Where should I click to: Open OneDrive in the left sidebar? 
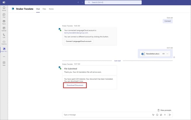point(4,42)
